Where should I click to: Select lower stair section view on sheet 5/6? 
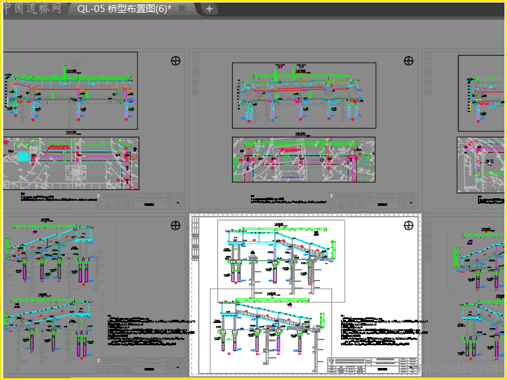point(271,331)
